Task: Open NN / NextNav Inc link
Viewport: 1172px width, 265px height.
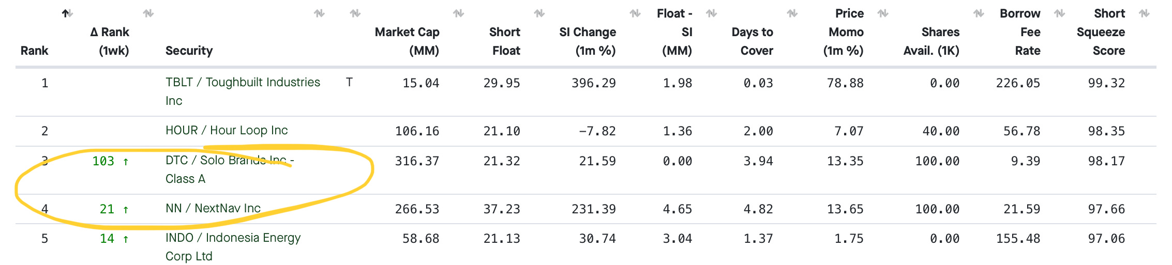Action: coord(213,208)
